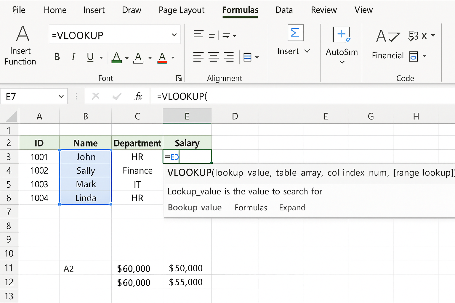Viewport: 455px width, 303px height.
Task: Click the Department header cell
Action: pos(137,143)
